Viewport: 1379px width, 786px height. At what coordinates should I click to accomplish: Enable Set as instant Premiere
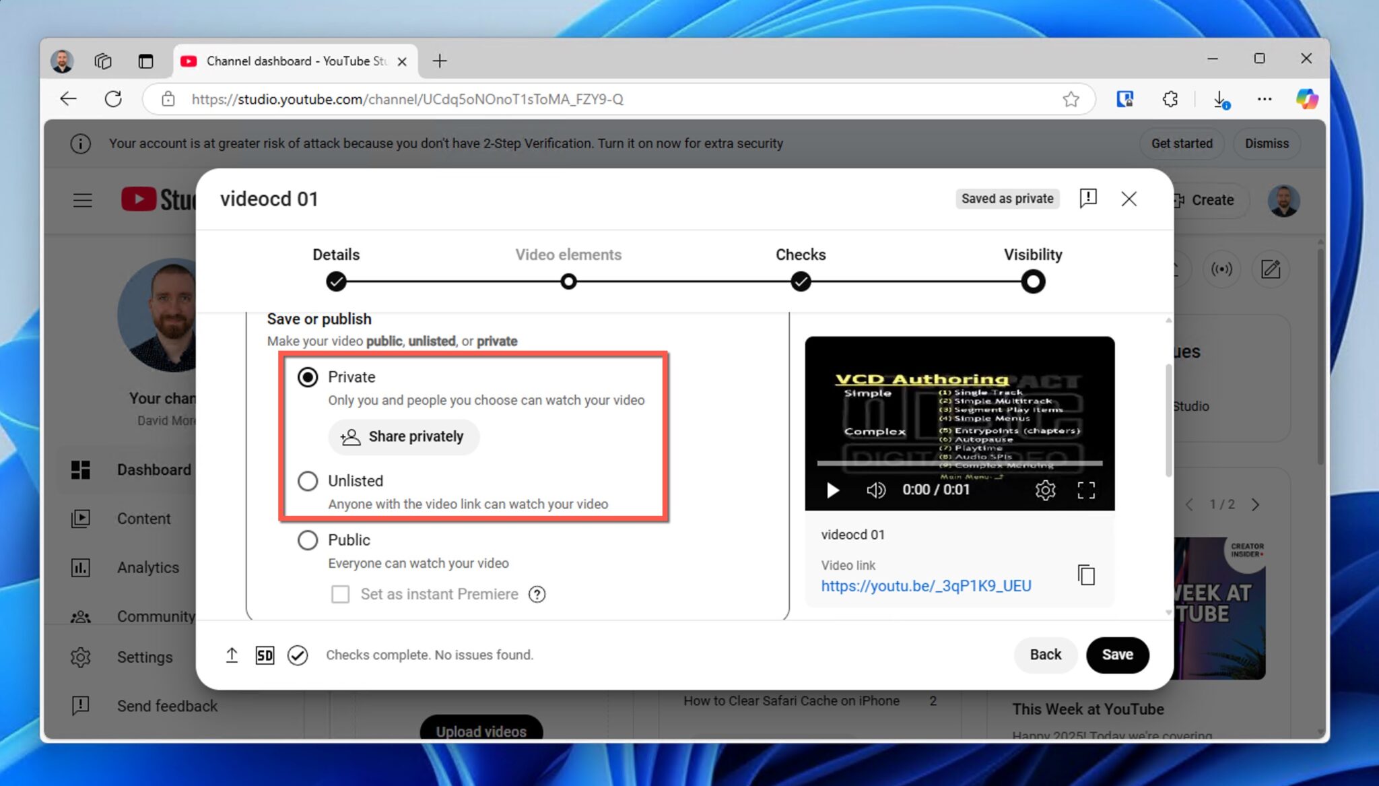(x=340, y=594)
